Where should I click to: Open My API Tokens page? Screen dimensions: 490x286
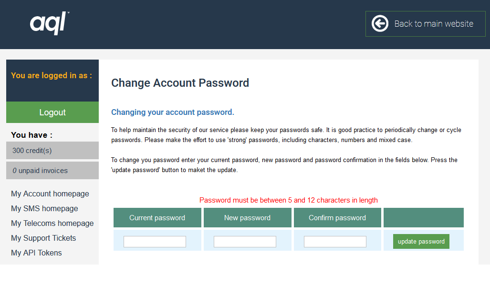(x=36, y=253)
